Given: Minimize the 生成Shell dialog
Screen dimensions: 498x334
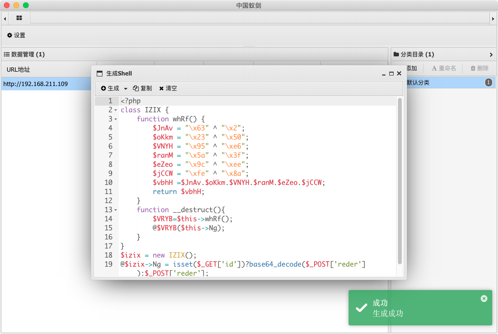Looking at the screenshot, I should (x=384, y=74).
